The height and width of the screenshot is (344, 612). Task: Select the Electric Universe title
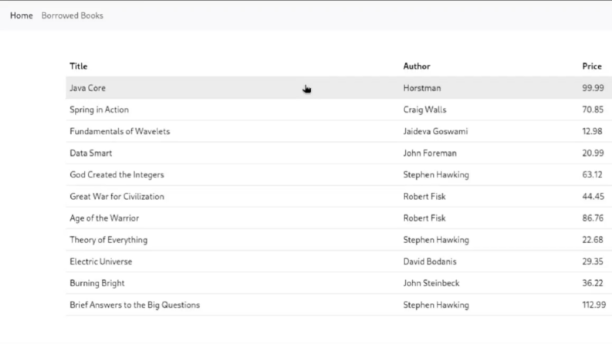[100, 261]
